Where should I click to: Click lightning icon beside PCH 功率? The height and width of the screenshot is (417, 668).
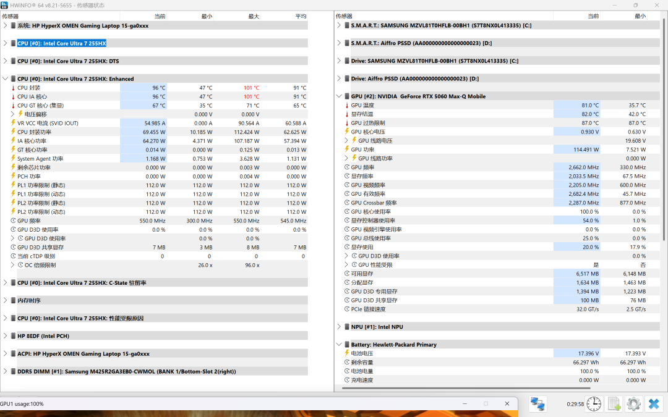[x=13, y=176]
